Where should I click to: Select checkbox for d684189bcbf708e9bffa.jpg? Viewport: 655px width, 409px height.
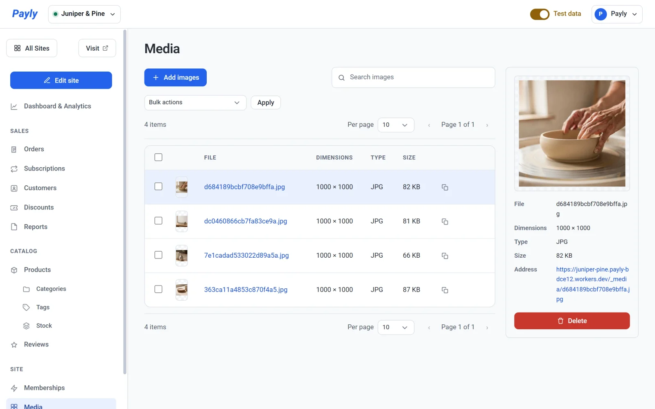point(158,187)
